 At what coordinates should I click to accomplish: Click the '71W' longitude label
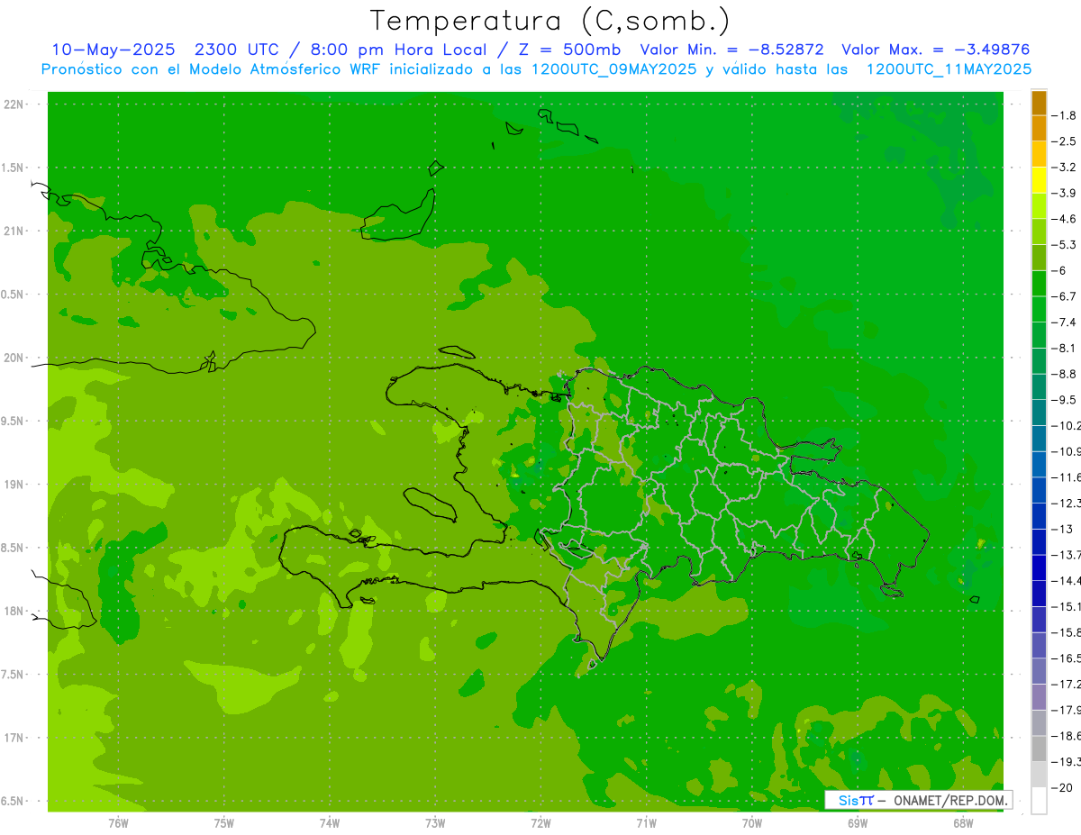(x=646, y=823)
